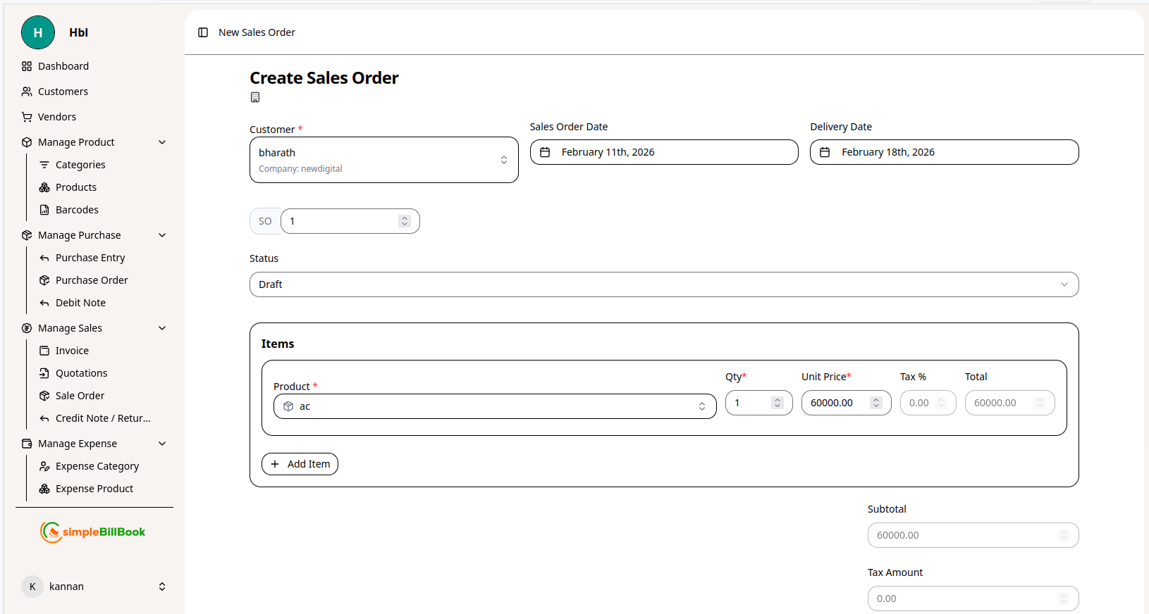
Task: Collapse the Manage Product section
Action: pyautogui.click(x=162, y=142)
